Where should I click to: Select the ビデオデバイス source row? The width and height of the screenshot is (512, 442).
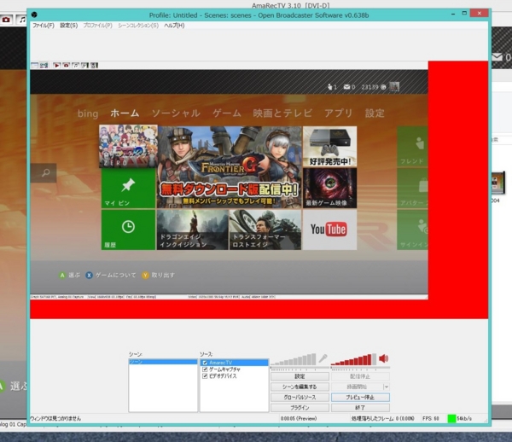[x=234, y=376]
